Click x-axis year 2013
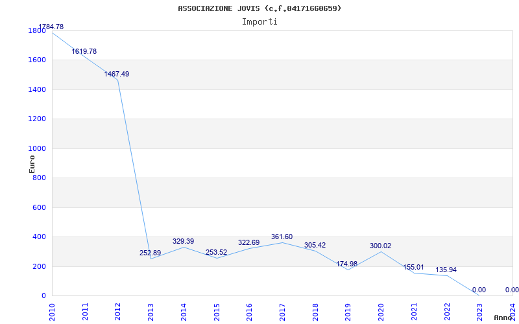Screen dimensions: 519x324 click(x=151, y=312)
